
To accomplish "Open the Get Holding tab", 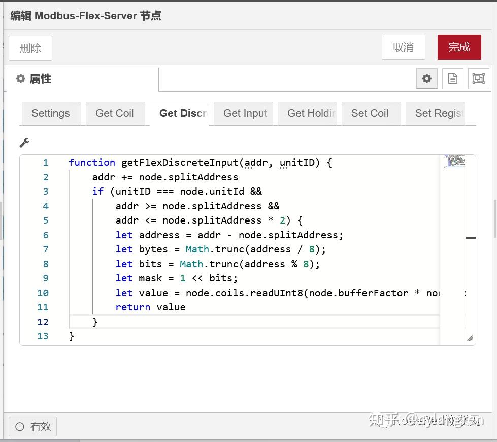I will click(307, 113).
